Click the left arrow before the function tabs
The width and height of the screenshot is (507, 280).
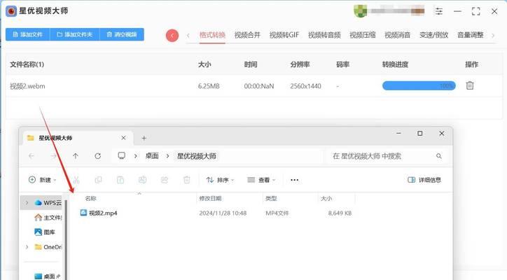pyautogui.click(x=188, y=35)
